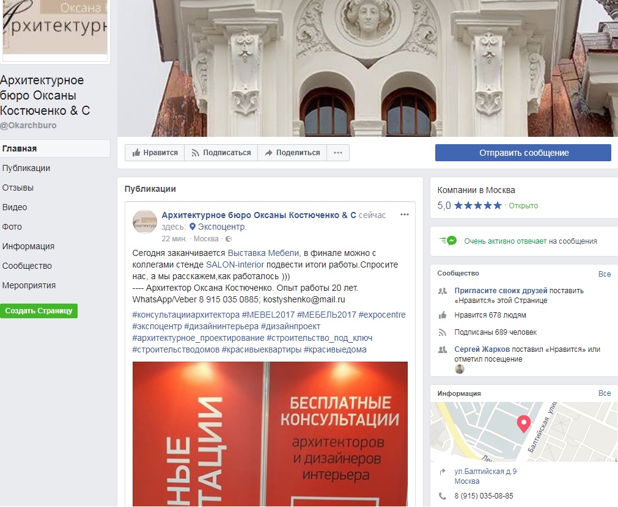This screenshot has height=507, width=618.
Task: Click hashtag #строительстводомов
Action: pyautogui.click(x=176, y=350)
